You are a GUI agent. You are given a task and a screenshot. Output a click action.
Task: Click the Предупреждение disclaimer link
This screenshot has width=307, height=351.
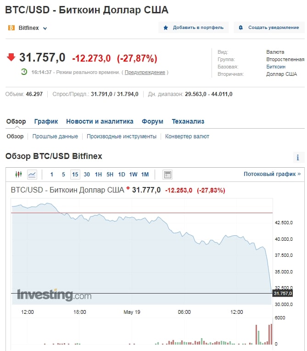click(x=145, y=72)
